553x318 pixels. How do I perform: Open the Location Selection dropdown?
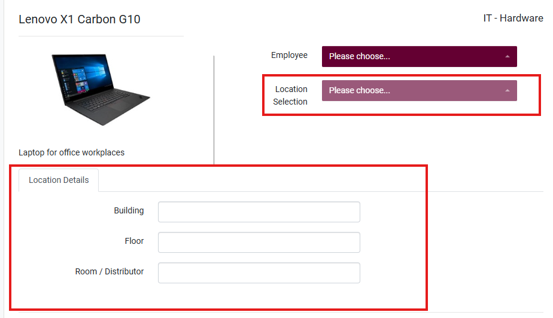419,90
